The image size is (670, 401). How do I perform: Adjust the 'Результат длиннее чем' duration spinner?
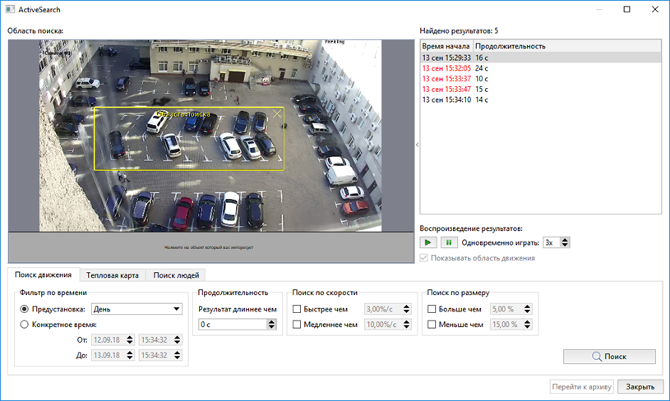[271, 325]
